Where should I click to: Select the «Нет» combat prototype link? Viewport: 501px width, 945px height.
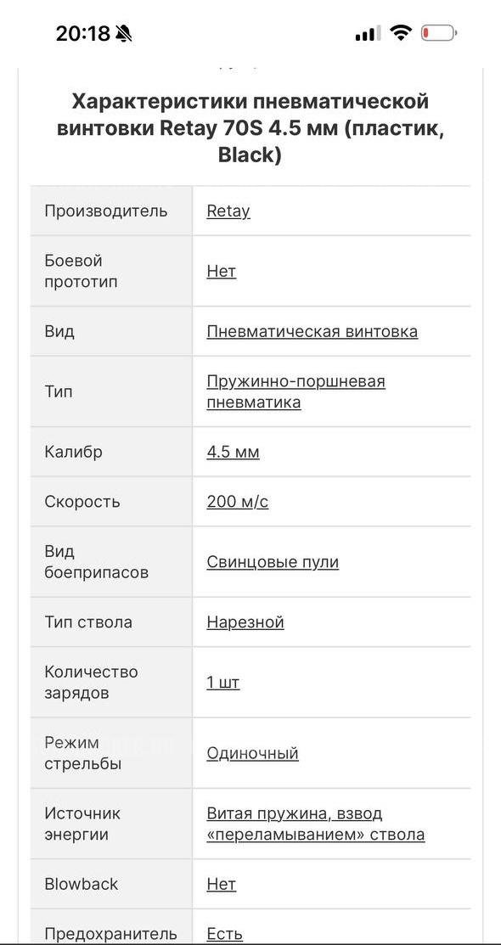pos(220,271)
